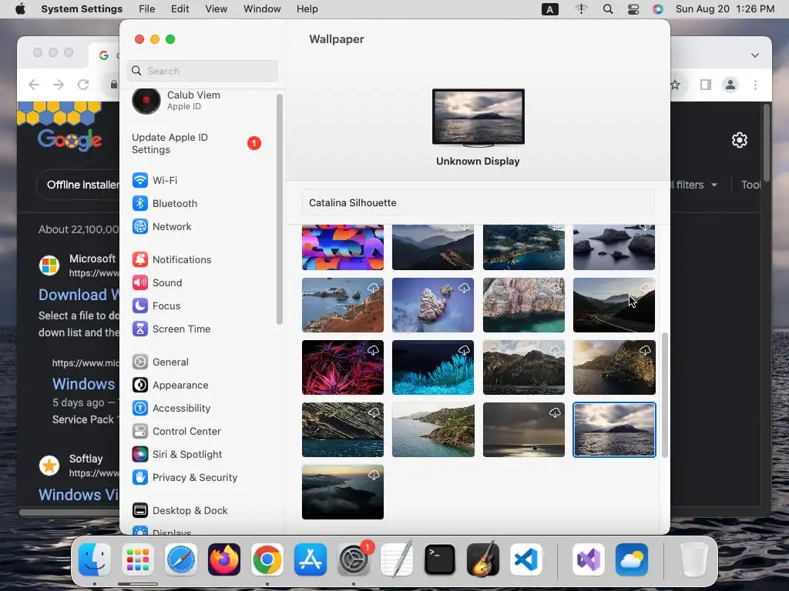Toggle Chrome side panel icon
Screen dimensions: 789x591
(x=706, y=85)
